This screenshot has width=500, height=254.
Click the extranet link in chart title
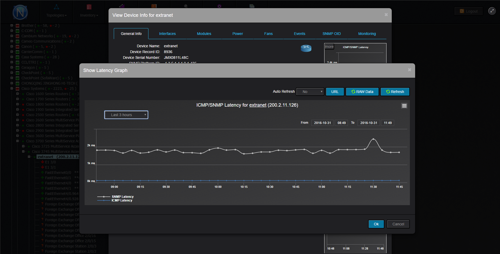pos(257,105)
